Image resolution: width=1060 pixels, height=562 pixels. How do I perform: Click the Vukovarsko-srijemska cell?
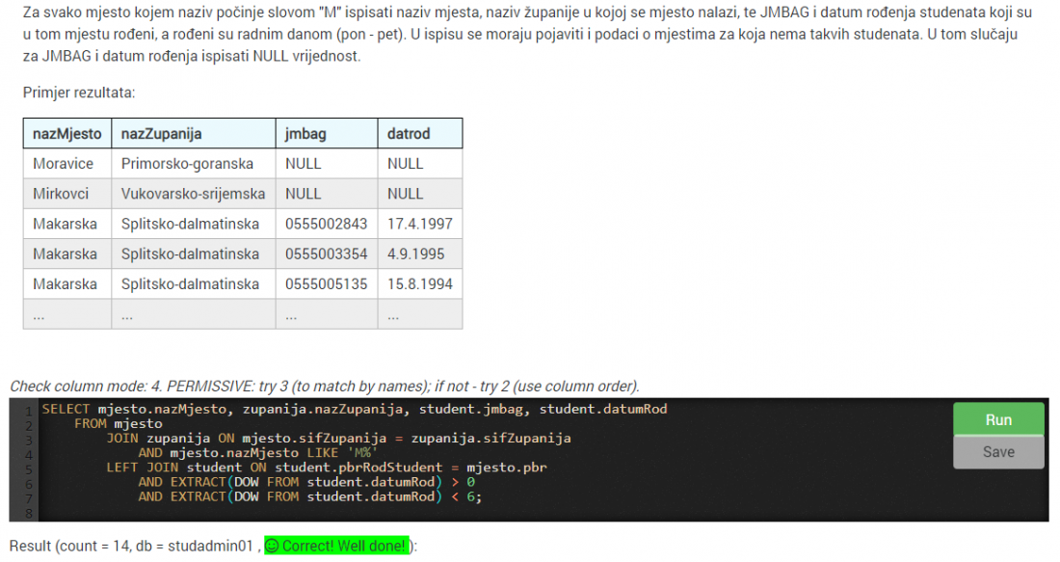[194, 194]
